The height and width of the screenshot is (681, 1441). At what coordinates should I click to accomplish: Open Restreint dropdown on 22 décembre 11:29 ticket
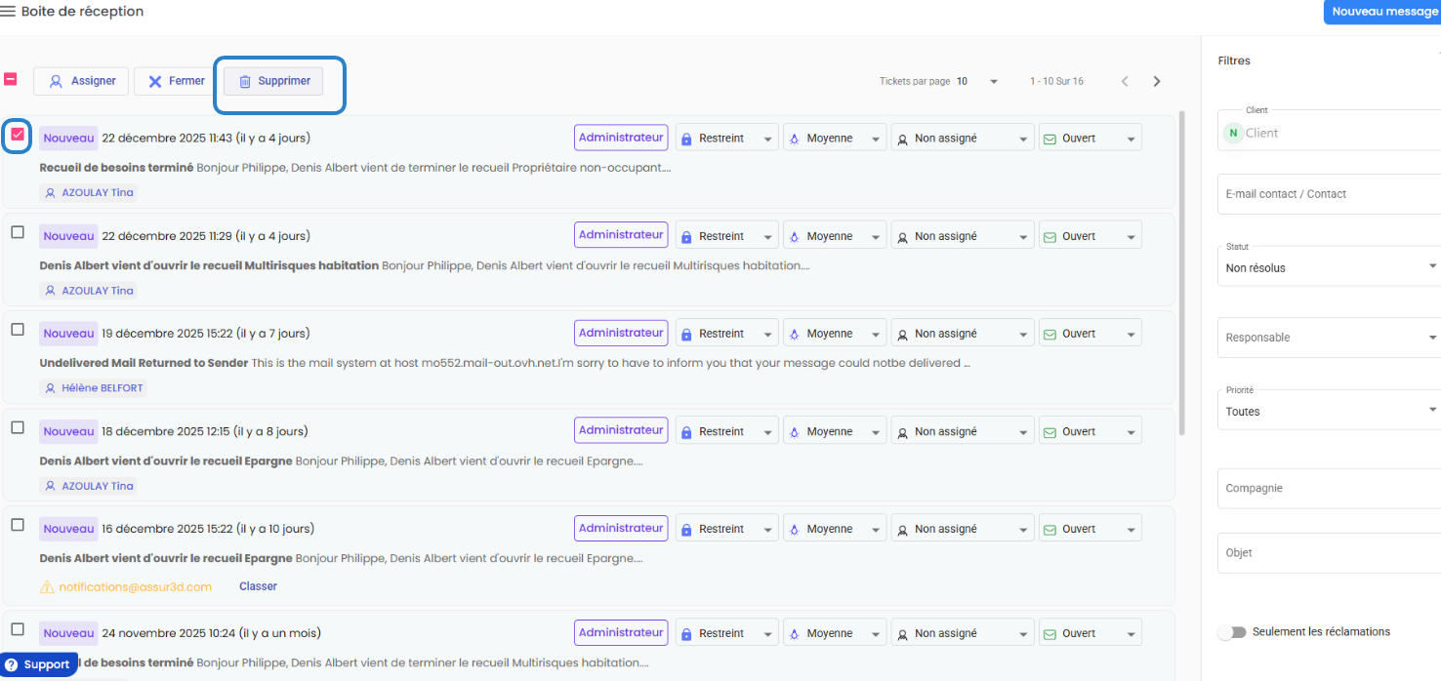pyautogui.click(x=727, y=236)
